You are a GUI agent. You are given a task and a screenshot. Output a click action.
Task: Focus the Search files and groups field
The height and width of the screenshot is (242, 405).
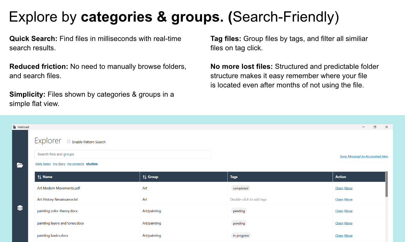pos(123,154)
